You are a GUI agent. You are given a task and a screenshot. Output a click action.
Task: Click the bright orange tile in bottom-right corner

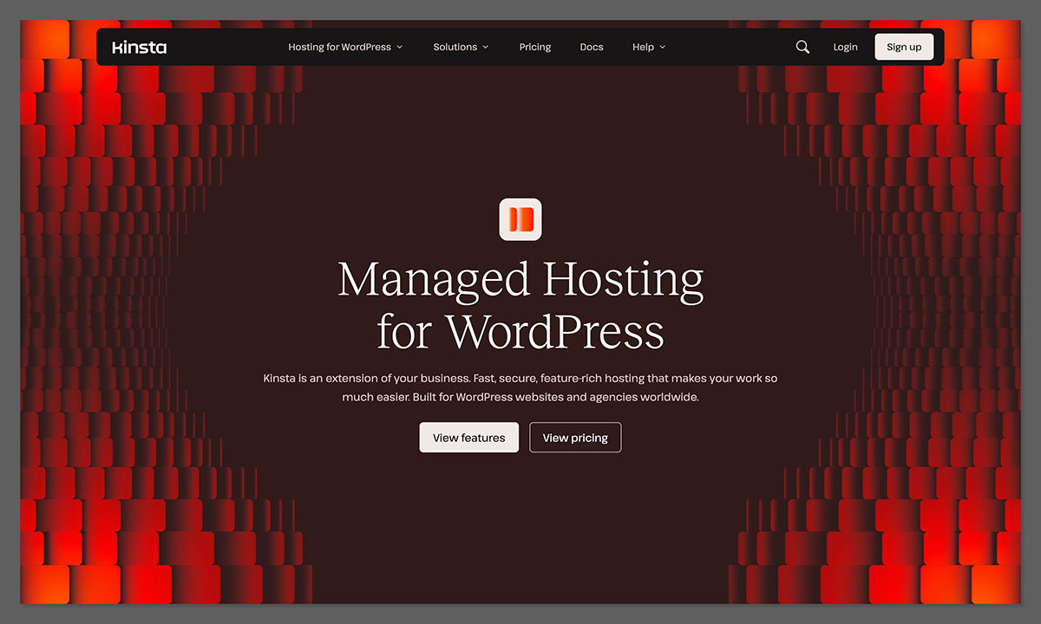click(995, 583)
